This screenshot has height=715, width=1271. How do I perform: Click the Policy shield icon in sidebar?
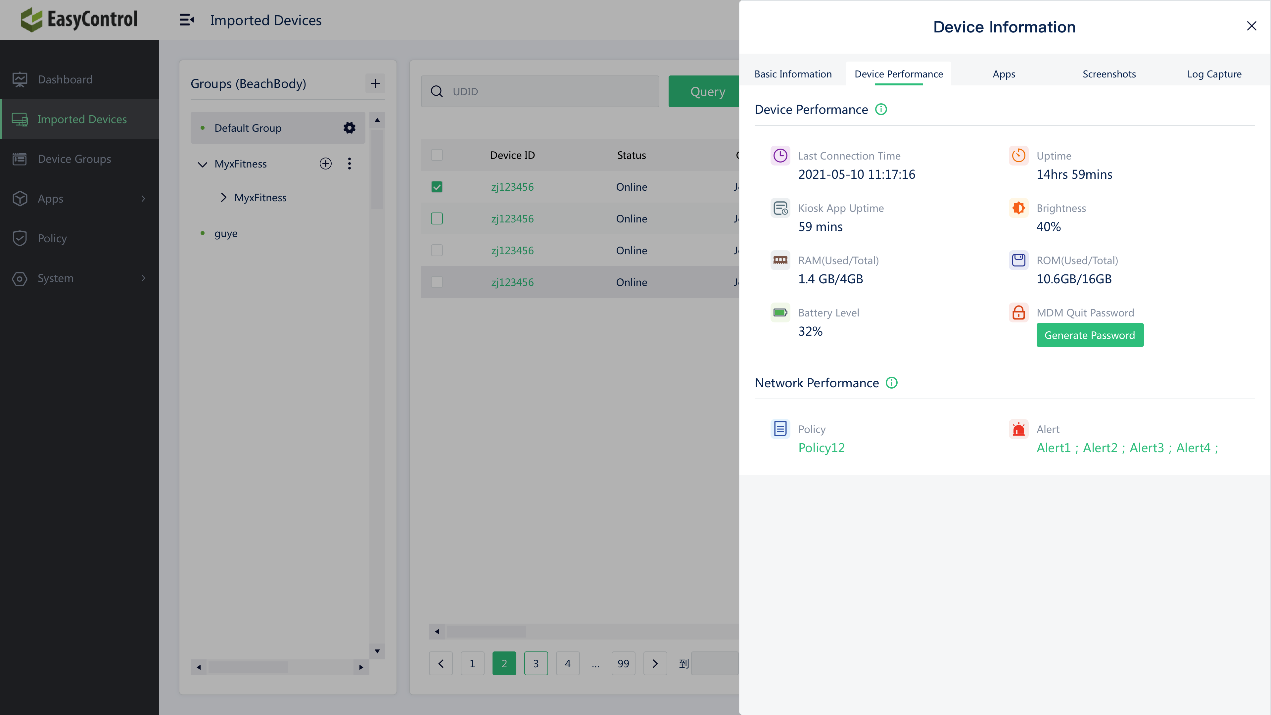pyautogui.click(x=20, y=238)
